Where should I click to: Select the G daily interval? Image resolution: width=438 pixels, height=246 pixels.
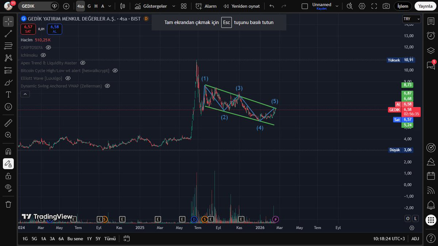(89, 6)
